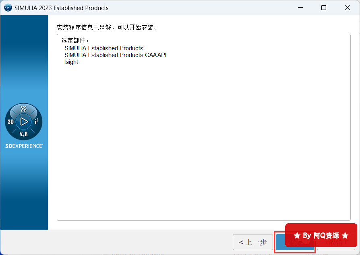Click the SIMULIA app icon in title bar

point(7,8)
